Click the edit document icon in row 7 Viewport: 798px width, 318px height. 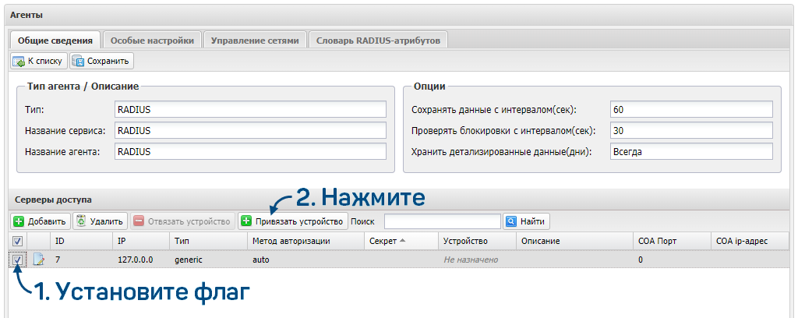[x=38, y=260]
